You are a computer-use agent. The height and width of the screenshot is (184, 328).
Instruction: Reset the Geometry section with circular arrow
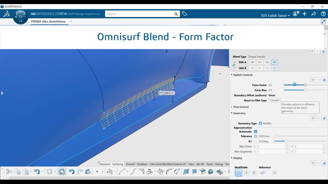pyautogui.click(x=324, y=118)
